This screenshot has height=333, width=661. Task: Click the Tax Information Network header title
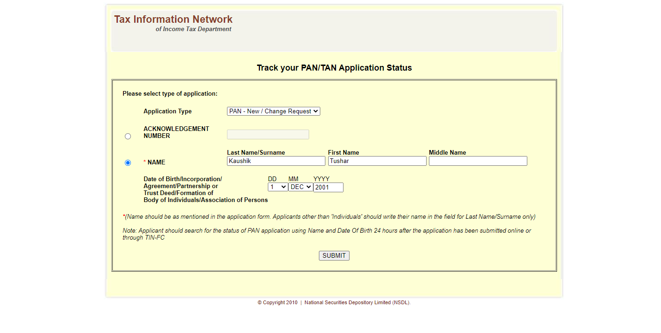pyautogui.click(x=173, y=20)
